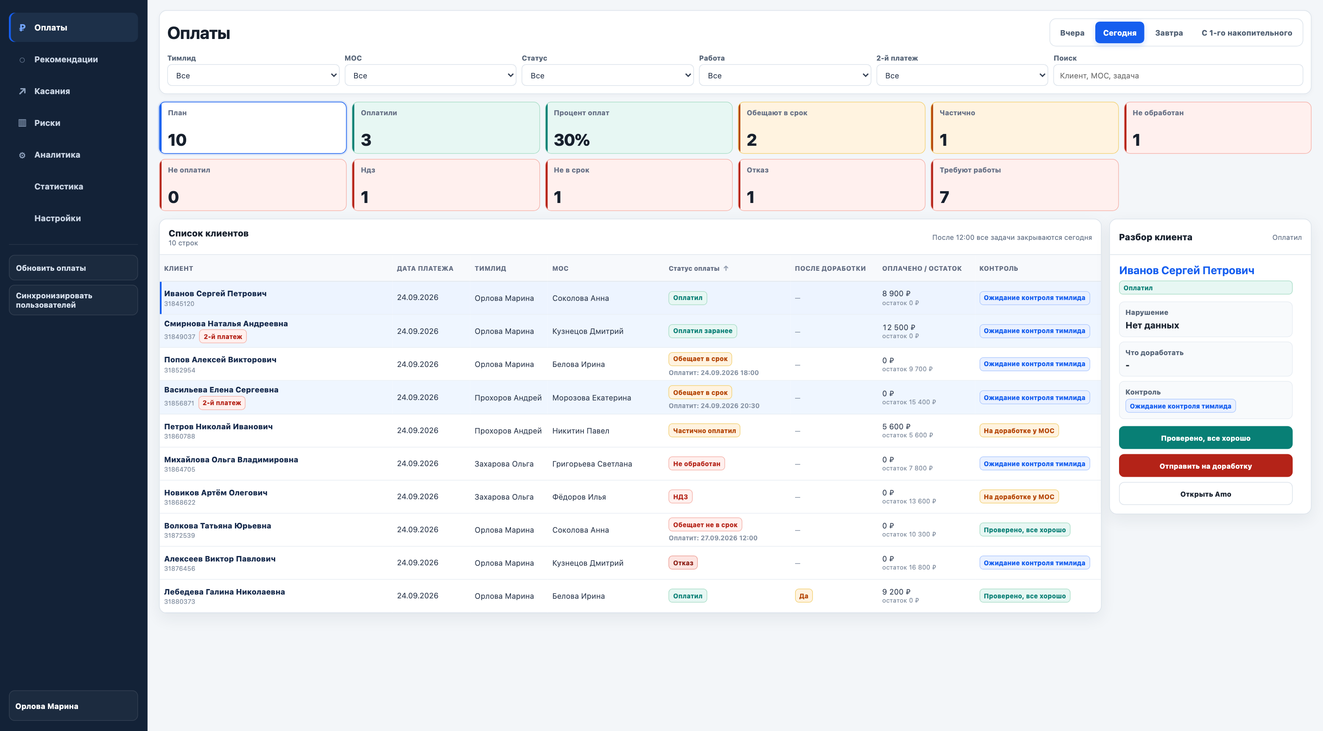Expand the Статус filter dropdown

click(608, 75)
